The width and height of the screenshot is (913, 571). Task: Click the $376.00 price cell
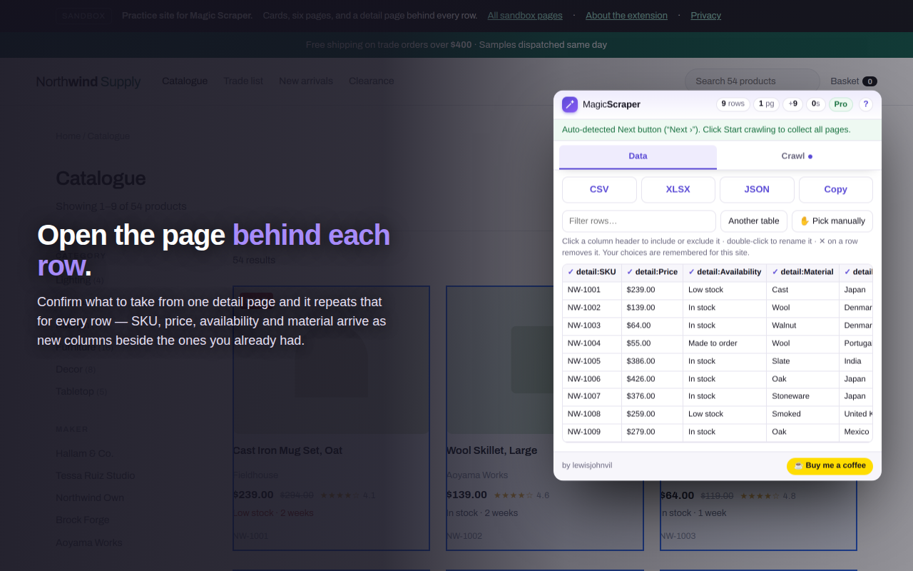point(652,396)
